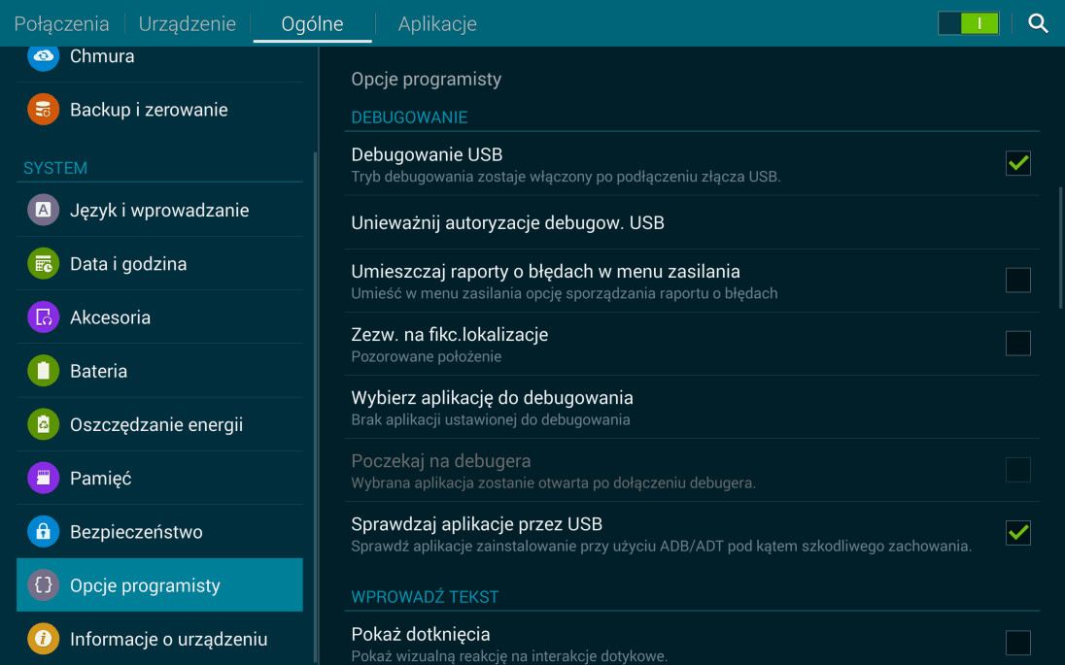Open the Akcesoria entry

pyautogui.click(x=159, y=316)
